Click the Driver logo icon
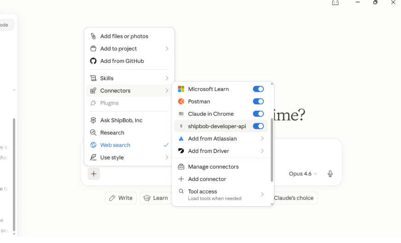This screenshot has height=243, width=401. click(x=181, y=151)
